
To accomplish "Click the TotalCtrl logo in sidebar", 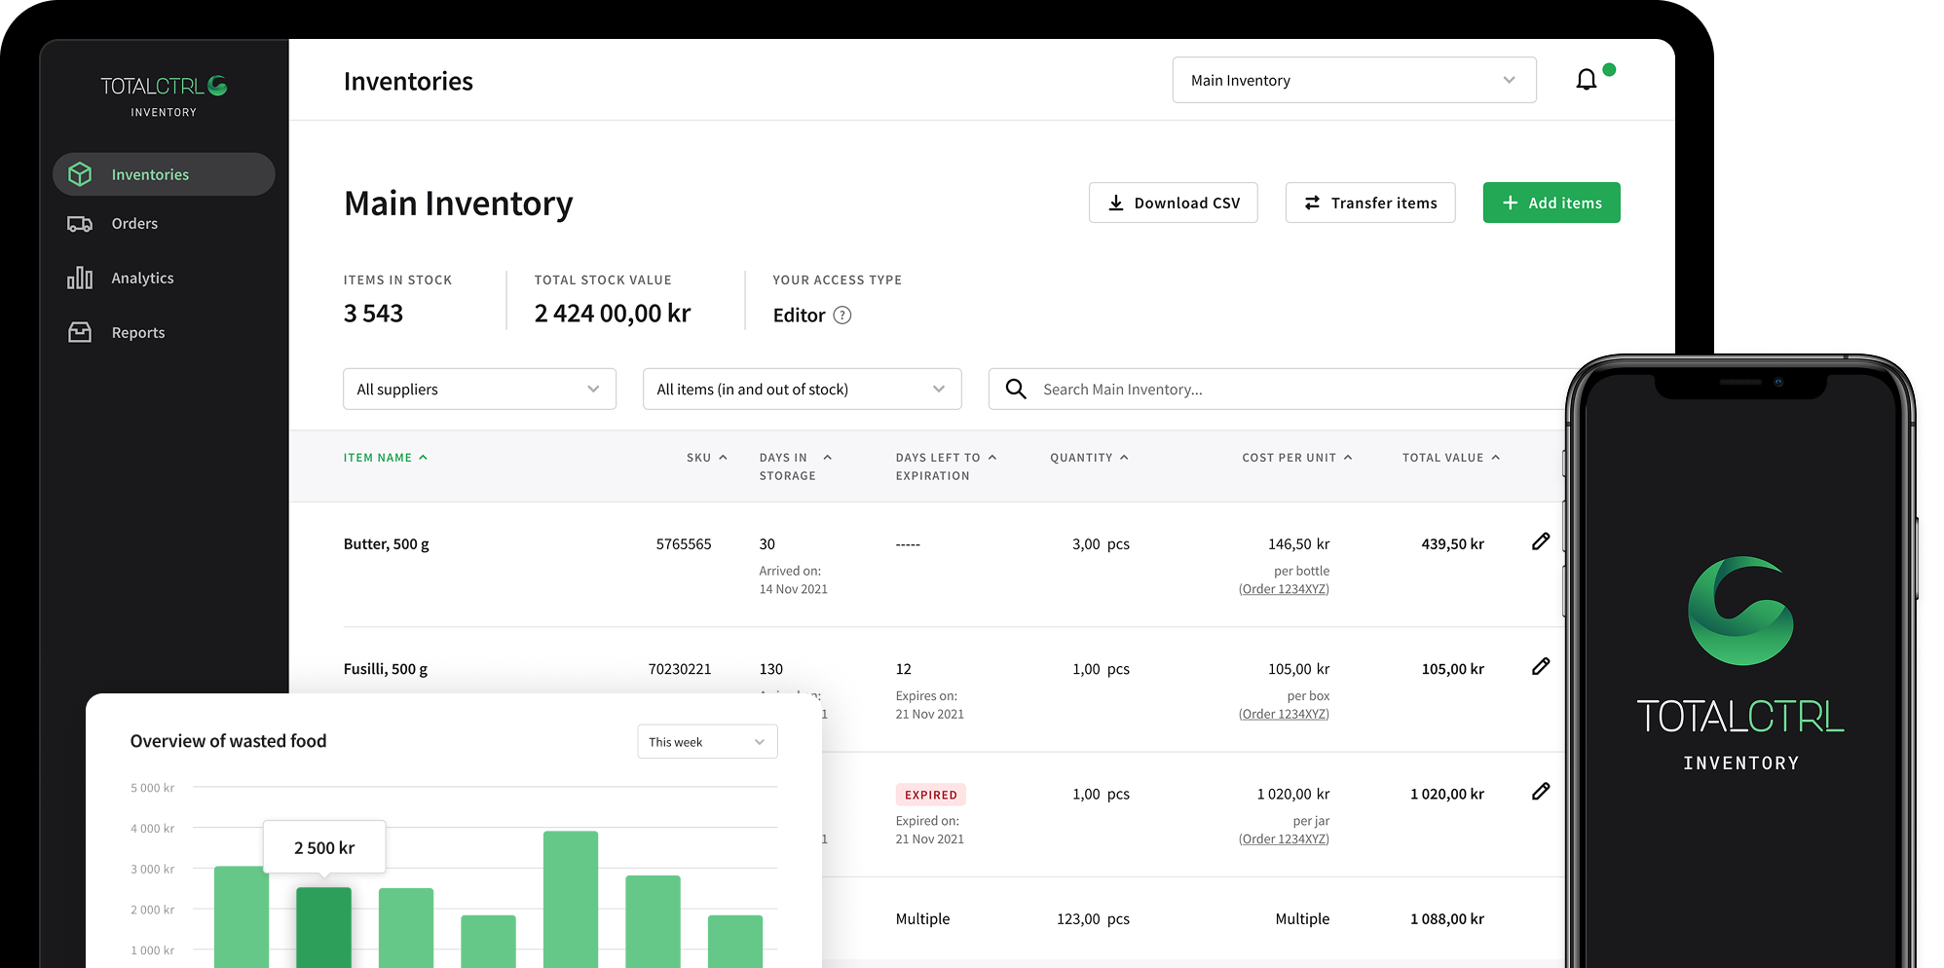I will (164, 95).
